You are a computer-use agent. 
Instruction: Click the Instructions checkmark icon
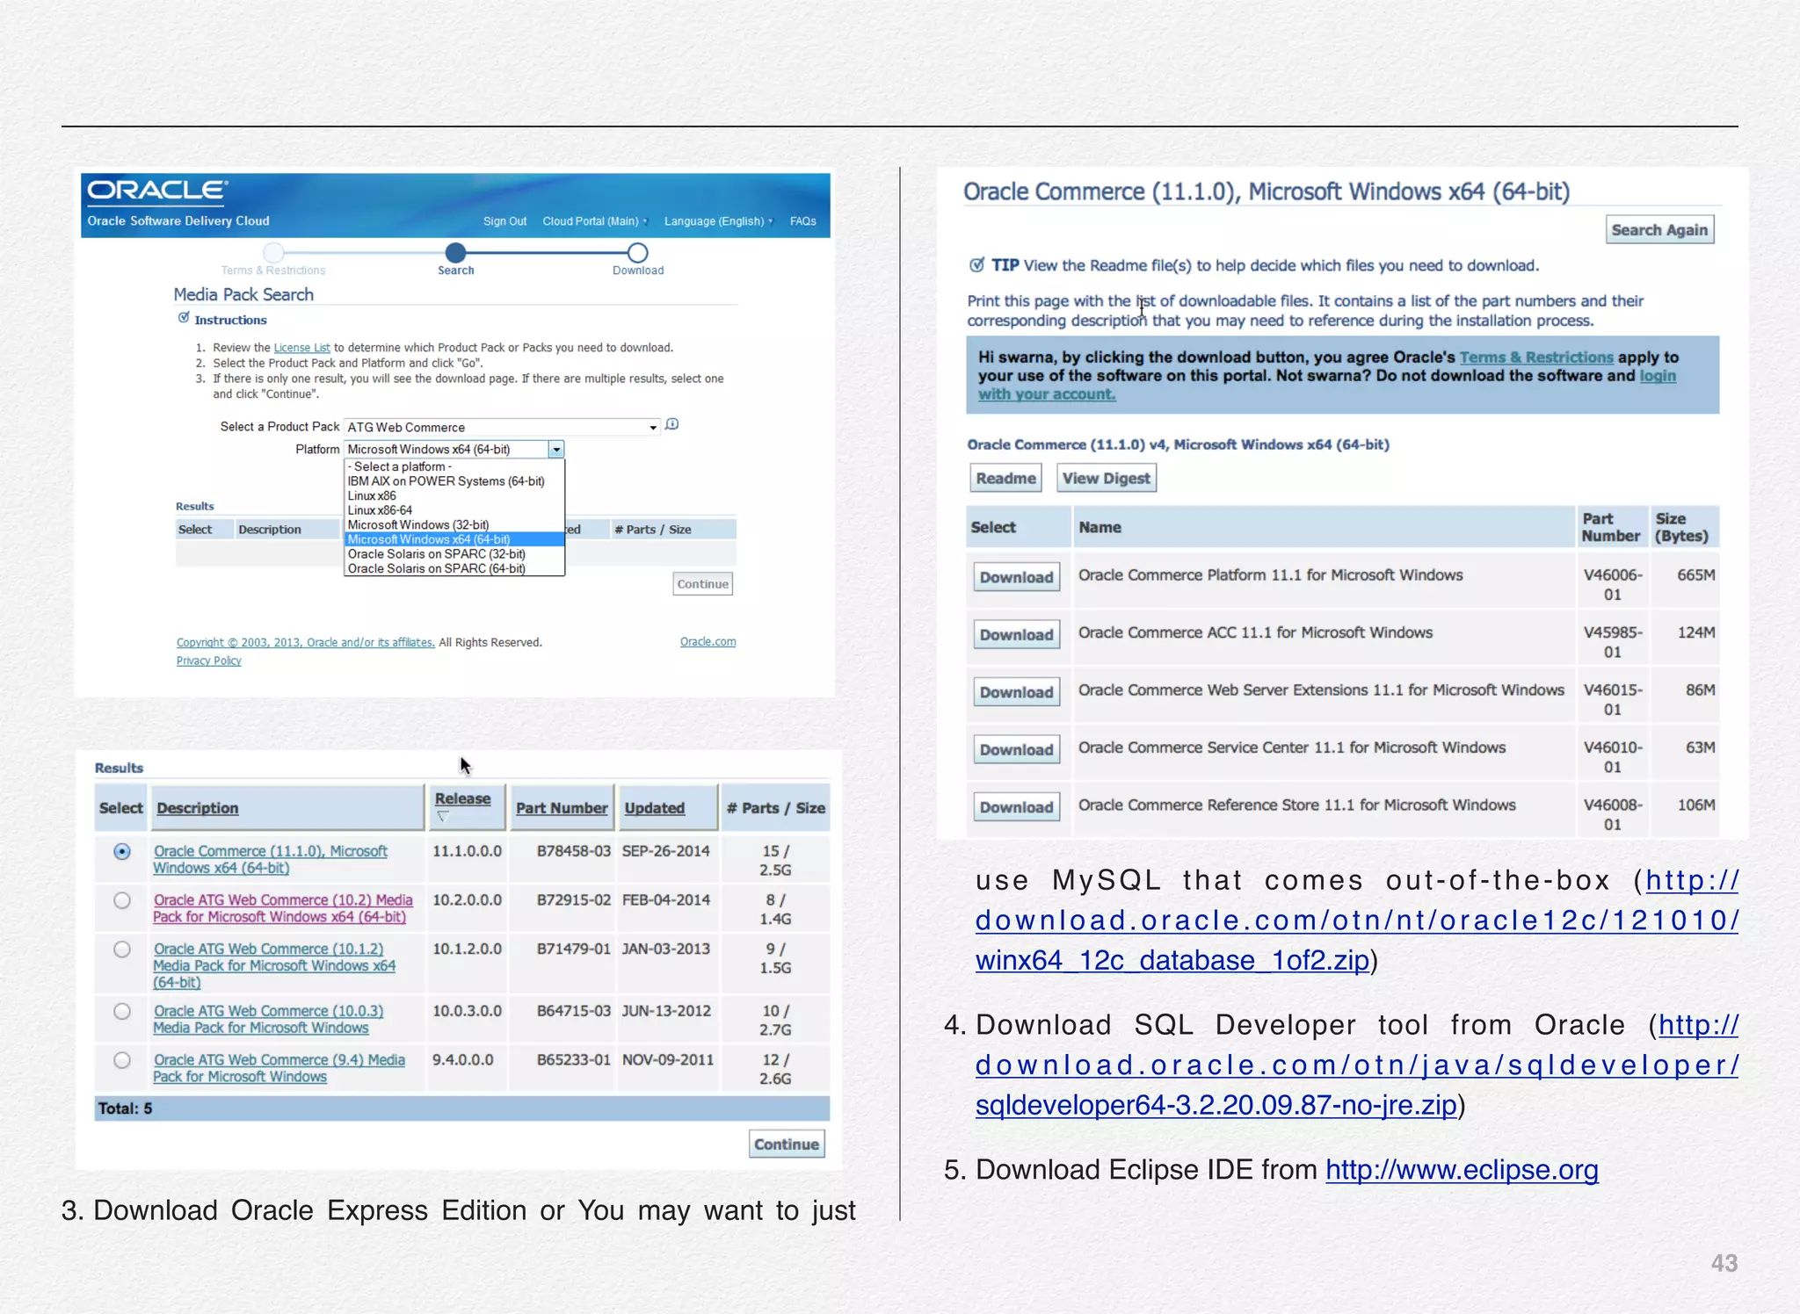pos(184,318)
